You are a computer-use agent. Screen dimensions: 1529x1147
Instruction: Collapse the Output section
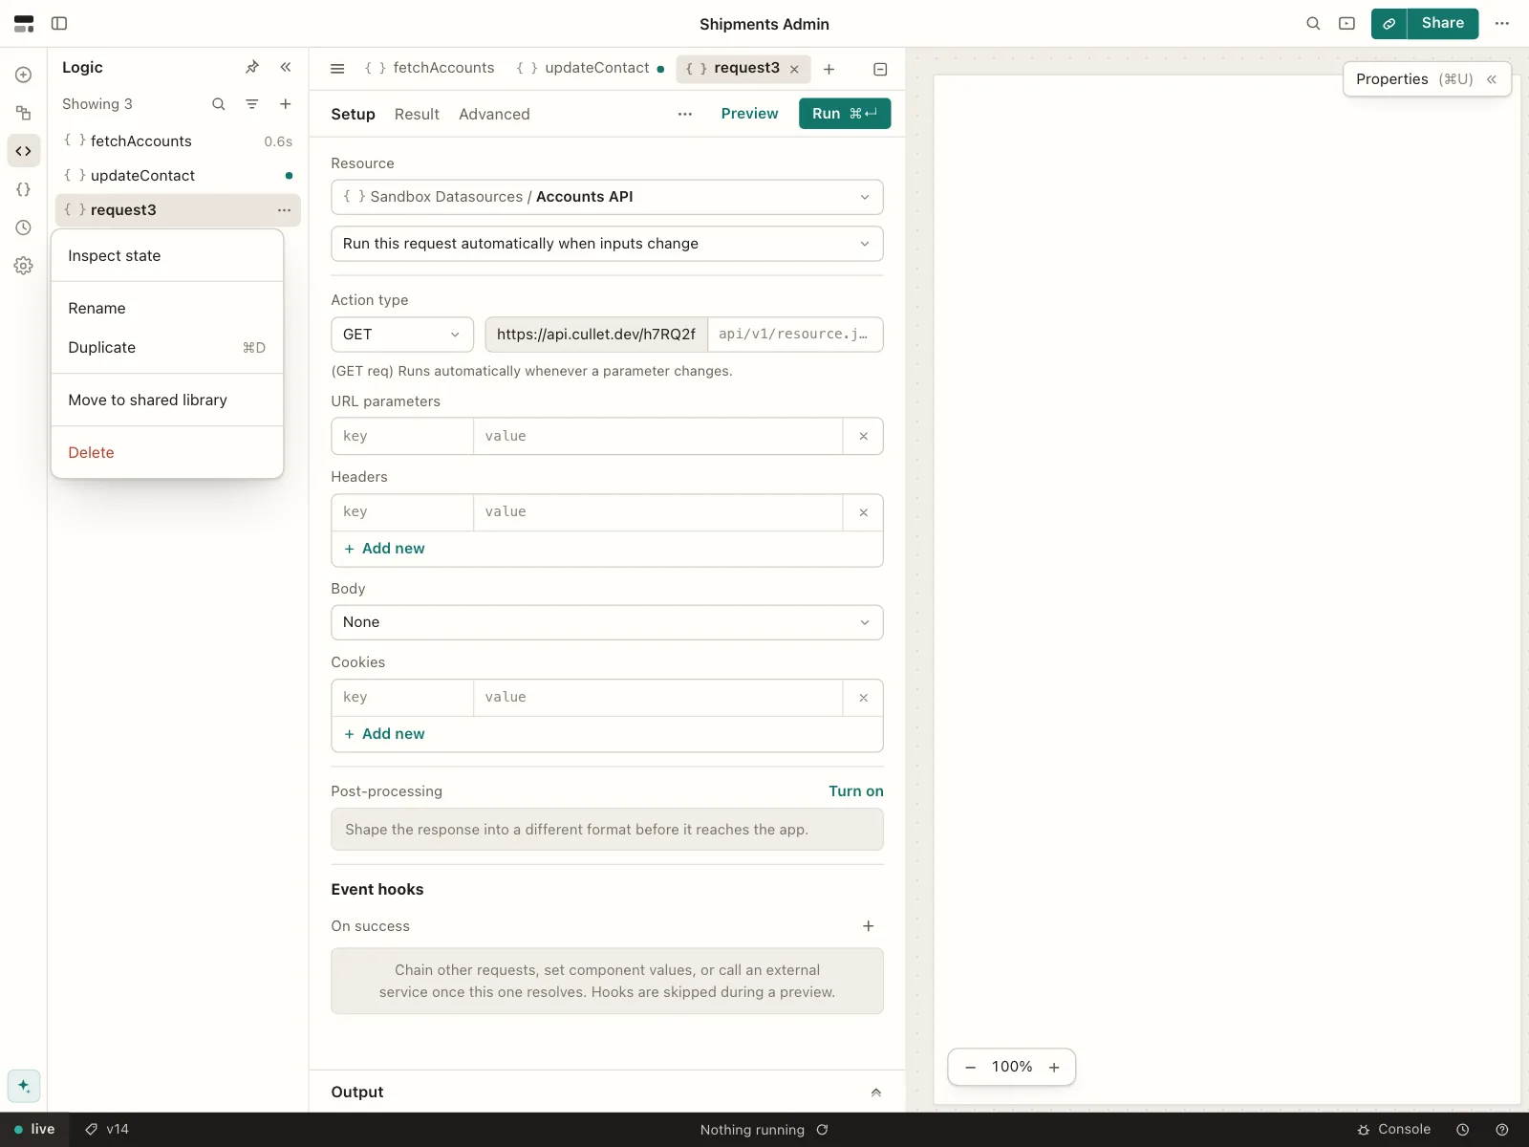coord(875,1093)
